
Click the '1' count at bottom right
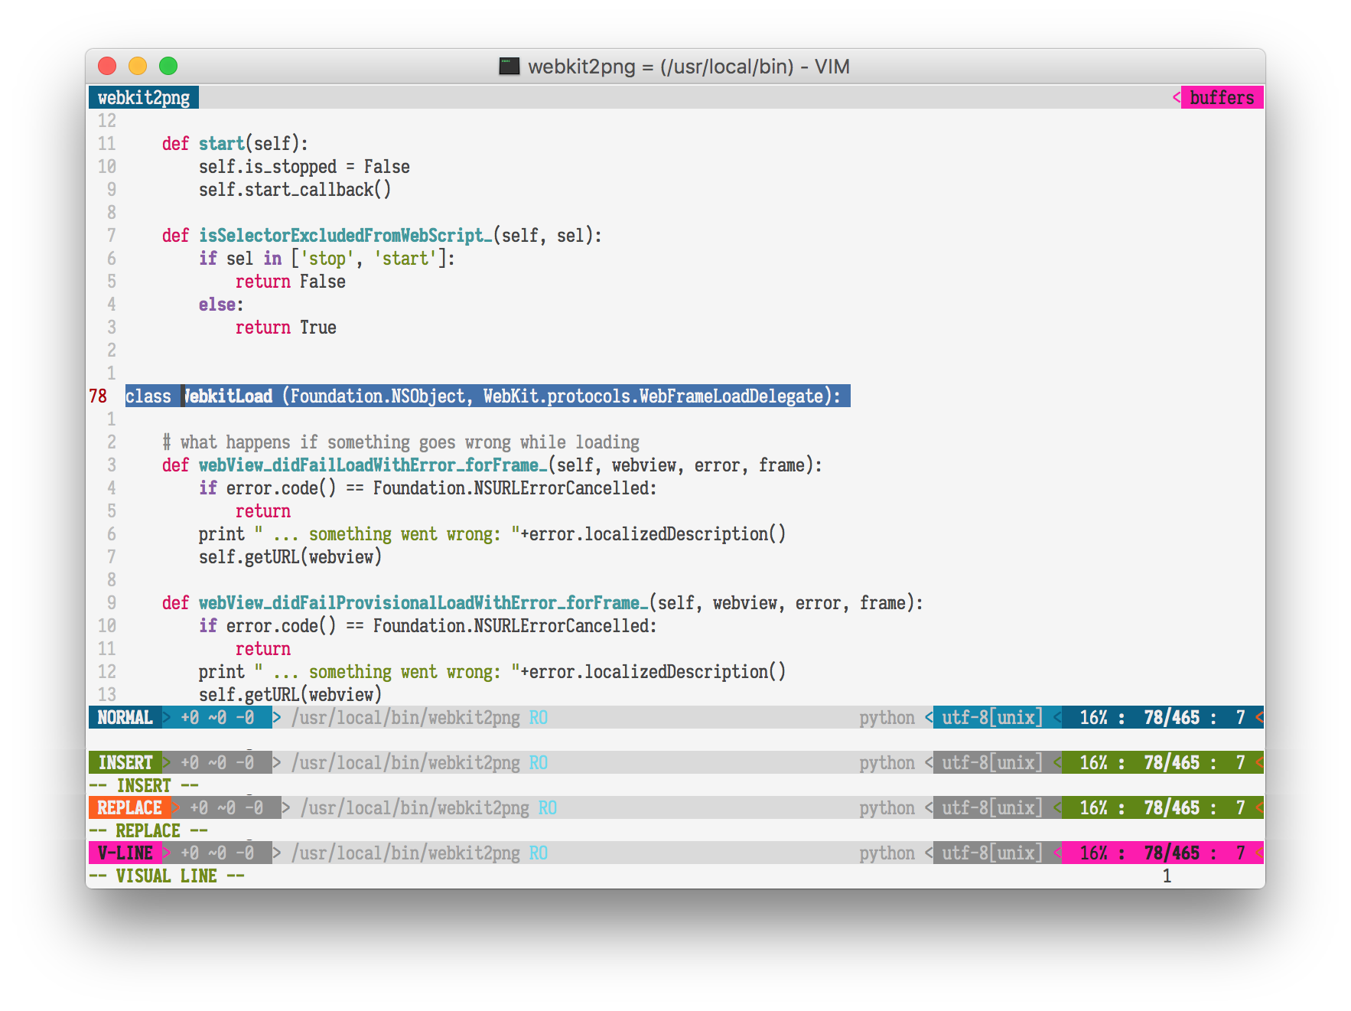click(x=1167, y=876)
